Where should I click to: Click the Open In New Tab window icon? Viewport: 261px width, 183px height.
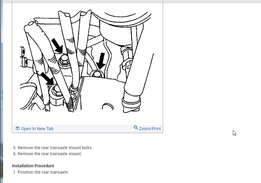point(18,128)
